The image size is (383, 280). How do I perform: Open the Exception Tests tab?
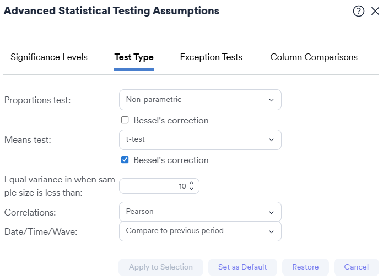tap(211, 57)
